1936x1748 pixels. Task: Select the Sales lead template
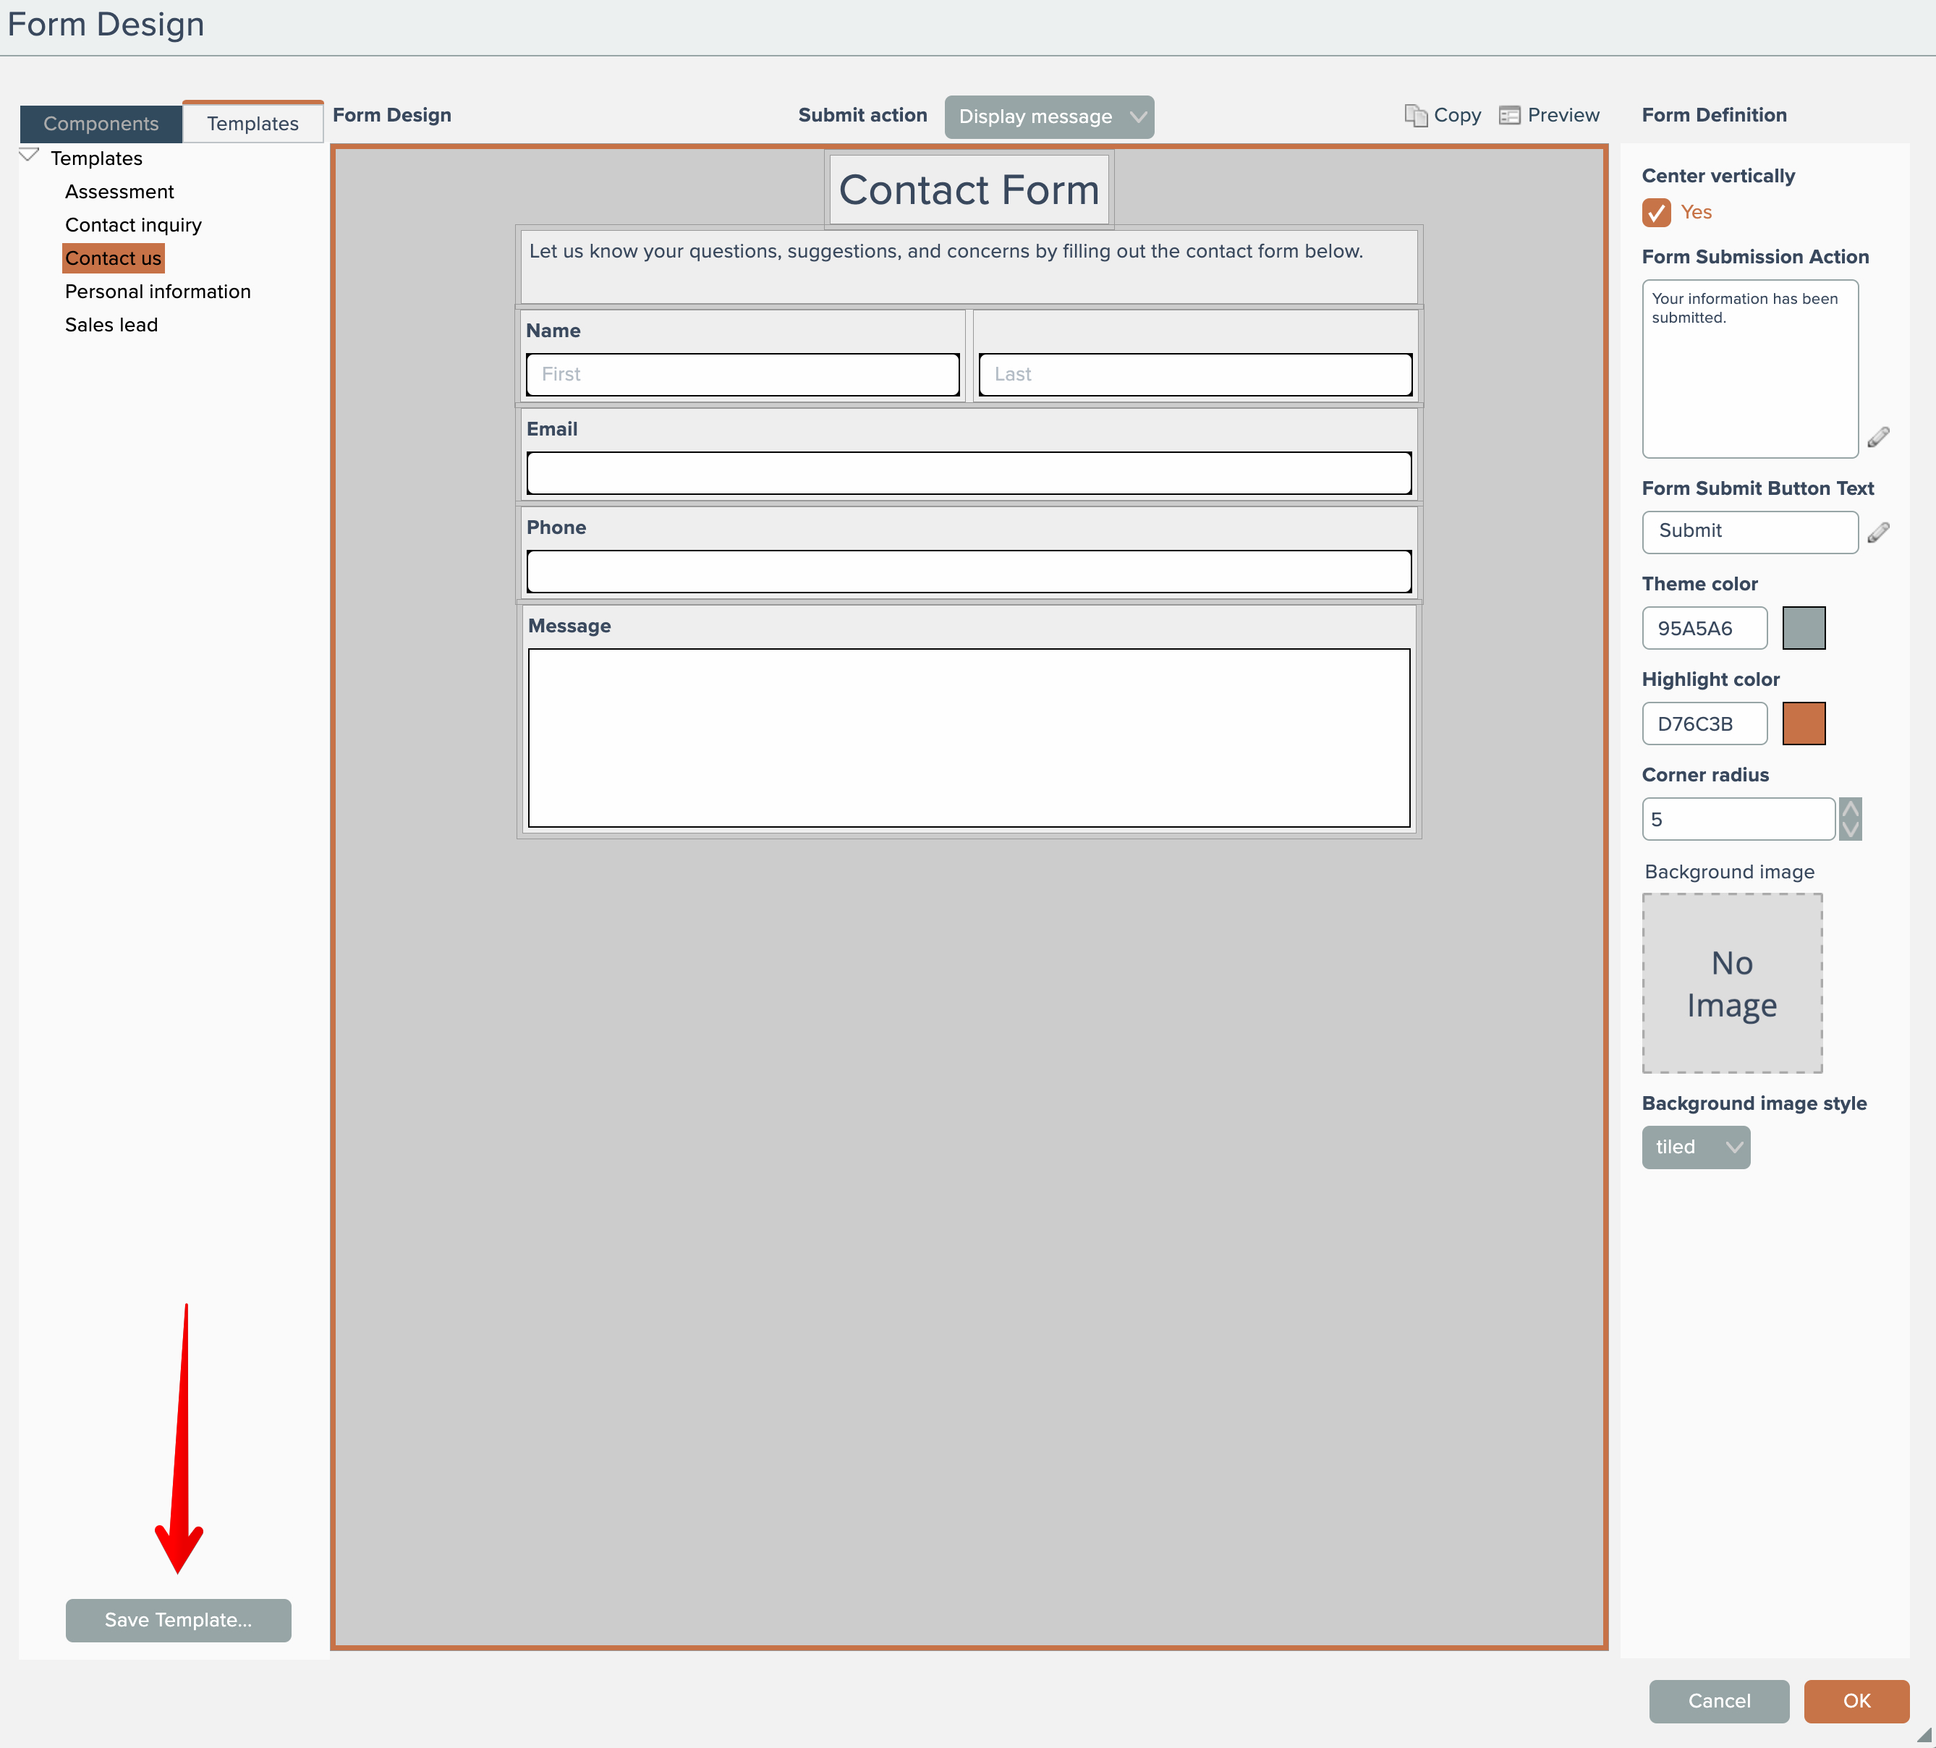click(111, 325)
